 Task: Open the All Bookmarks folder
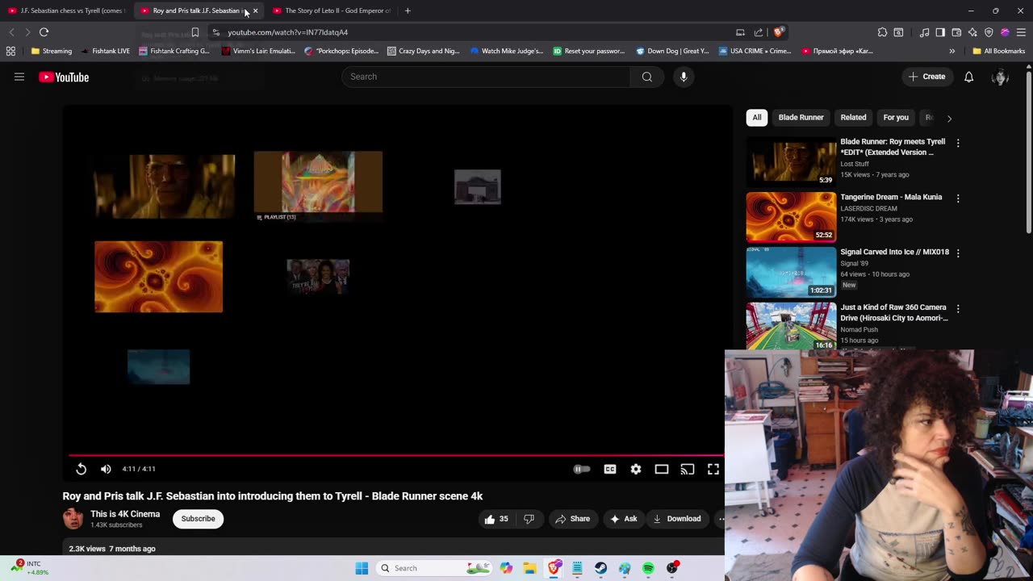(x=999, y=51)
